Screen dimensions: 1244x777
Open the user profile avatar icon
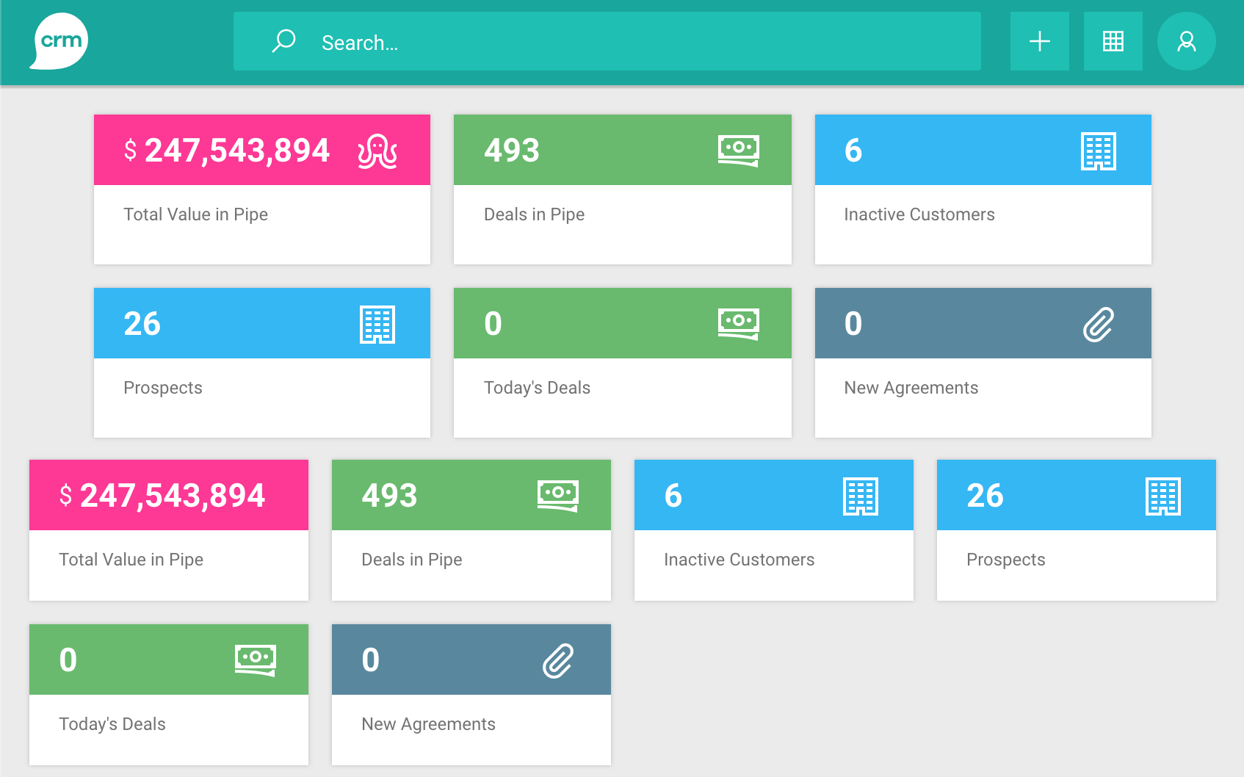tap(1186, 41)
